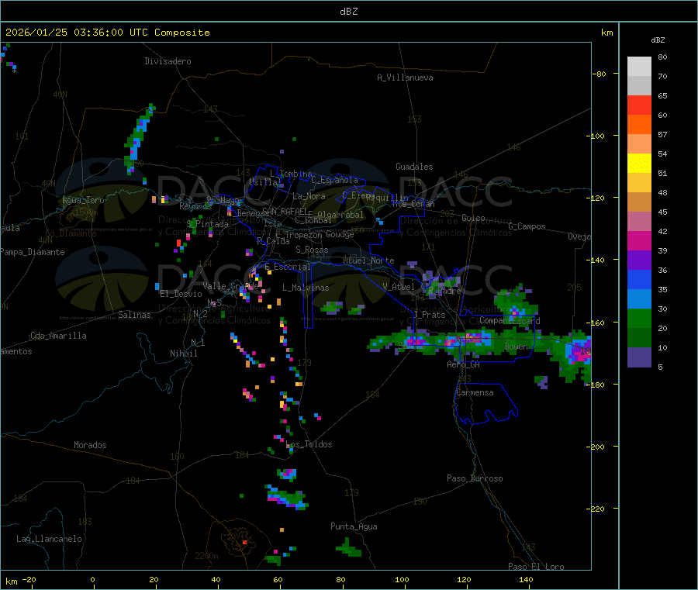This screenshot has height=590, width=698.
Task: Click the timestamp '2026/01/25 03:36:00 UTC Composite'
Action: [x=107, y=33]
